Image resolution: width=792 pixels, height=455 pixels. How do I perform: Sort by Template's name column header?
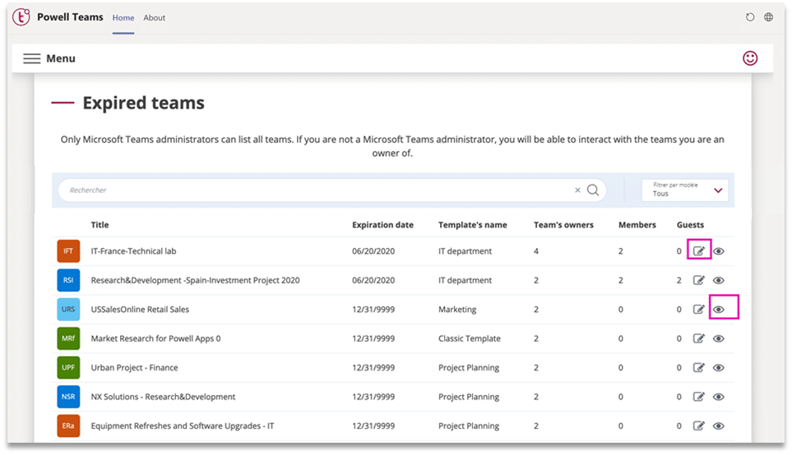pyautogui.click(x=472, y=225)
